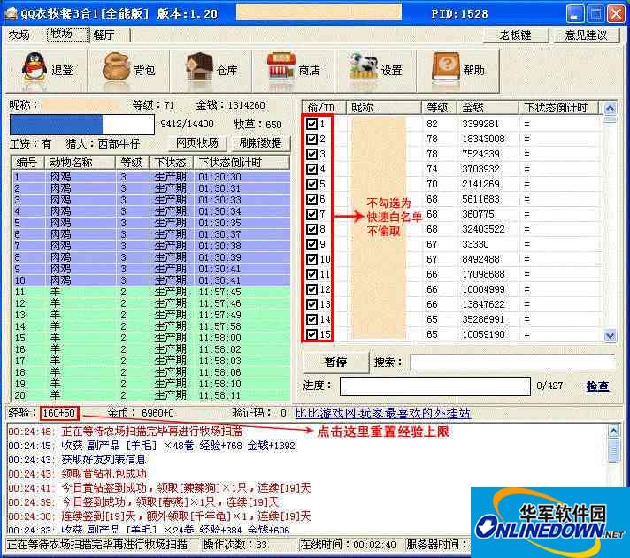
Task: Click the 搜索 search input field
Action: (x=512, y=362)
